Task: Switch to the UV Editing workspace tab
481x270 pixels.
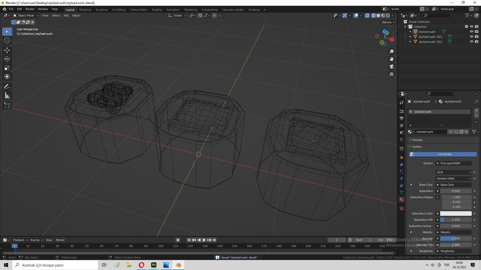Action: pos(119,10)
